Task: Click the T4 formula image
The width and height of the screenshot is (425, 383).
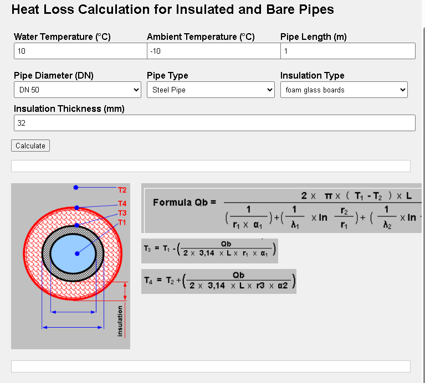Action: tap(219, 281)
